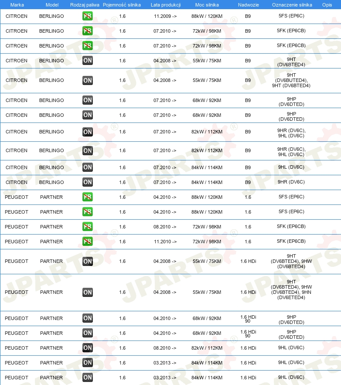
Task: Select '5FK (EP6CB)' in the 11.2010 Partner row
Action: 291,242
